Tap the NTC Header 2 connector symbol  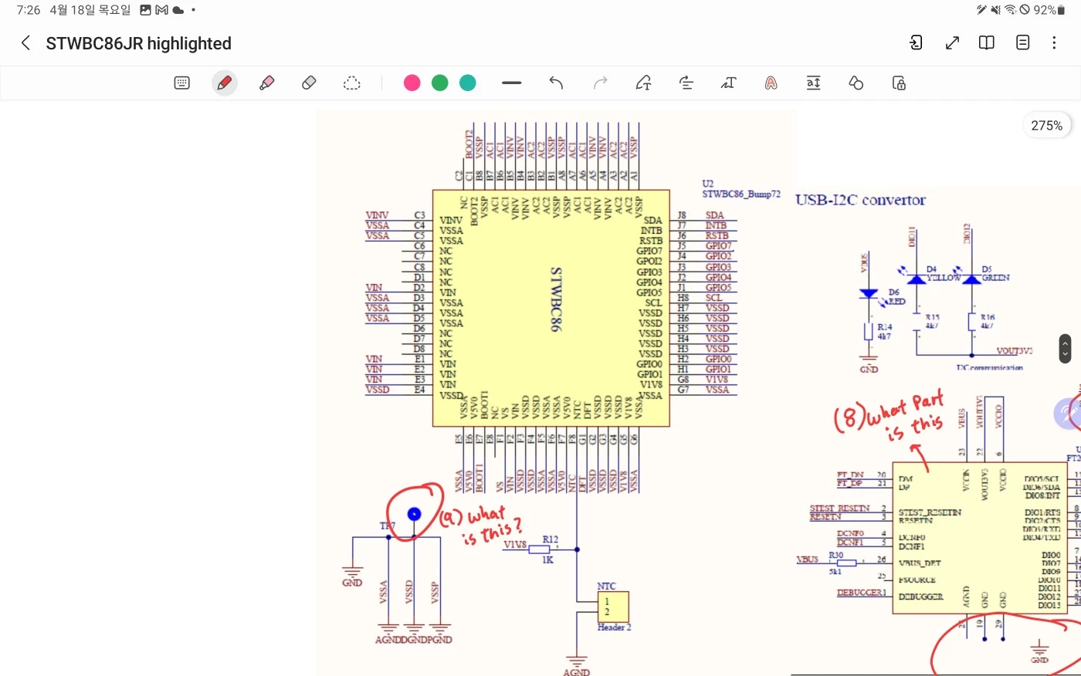tap(613, 607)
